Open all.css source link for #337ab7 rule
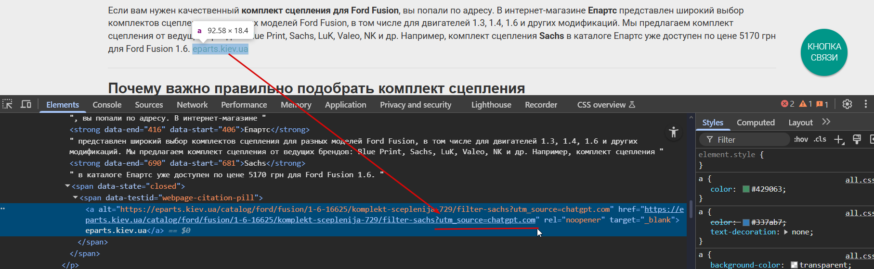The image size is (874, 269). pos(860,213)
